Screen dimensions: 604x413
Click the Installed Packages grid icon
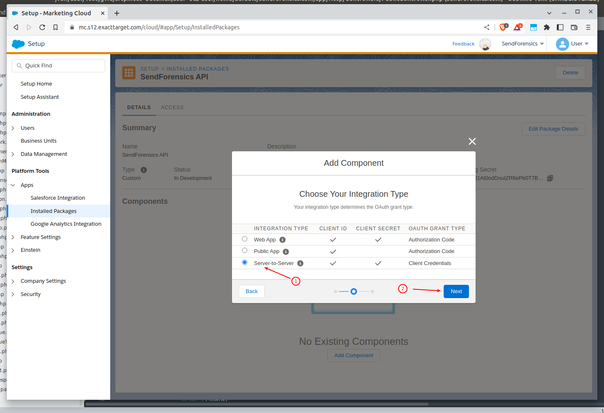point(129,73)
